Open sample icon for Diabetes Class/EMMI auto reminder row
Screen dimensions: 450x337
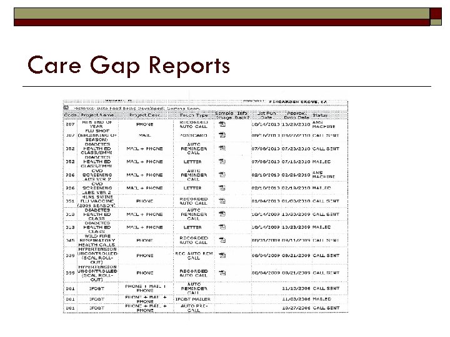[x=222, y=148]
